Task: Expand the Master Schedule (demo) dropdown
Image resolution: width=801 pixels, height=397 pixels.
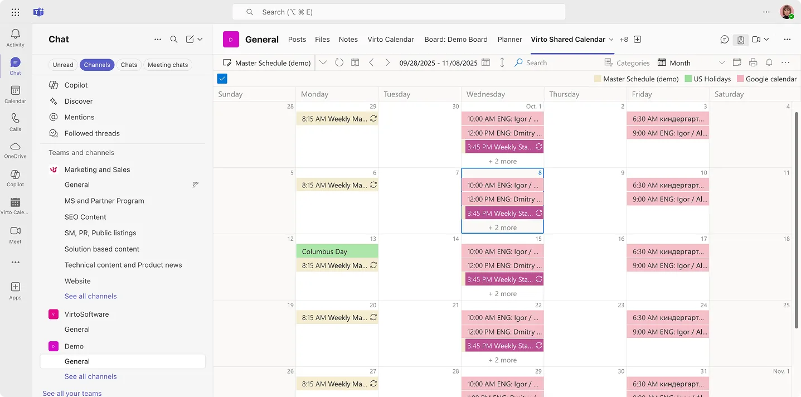Action: coord(323,62)
